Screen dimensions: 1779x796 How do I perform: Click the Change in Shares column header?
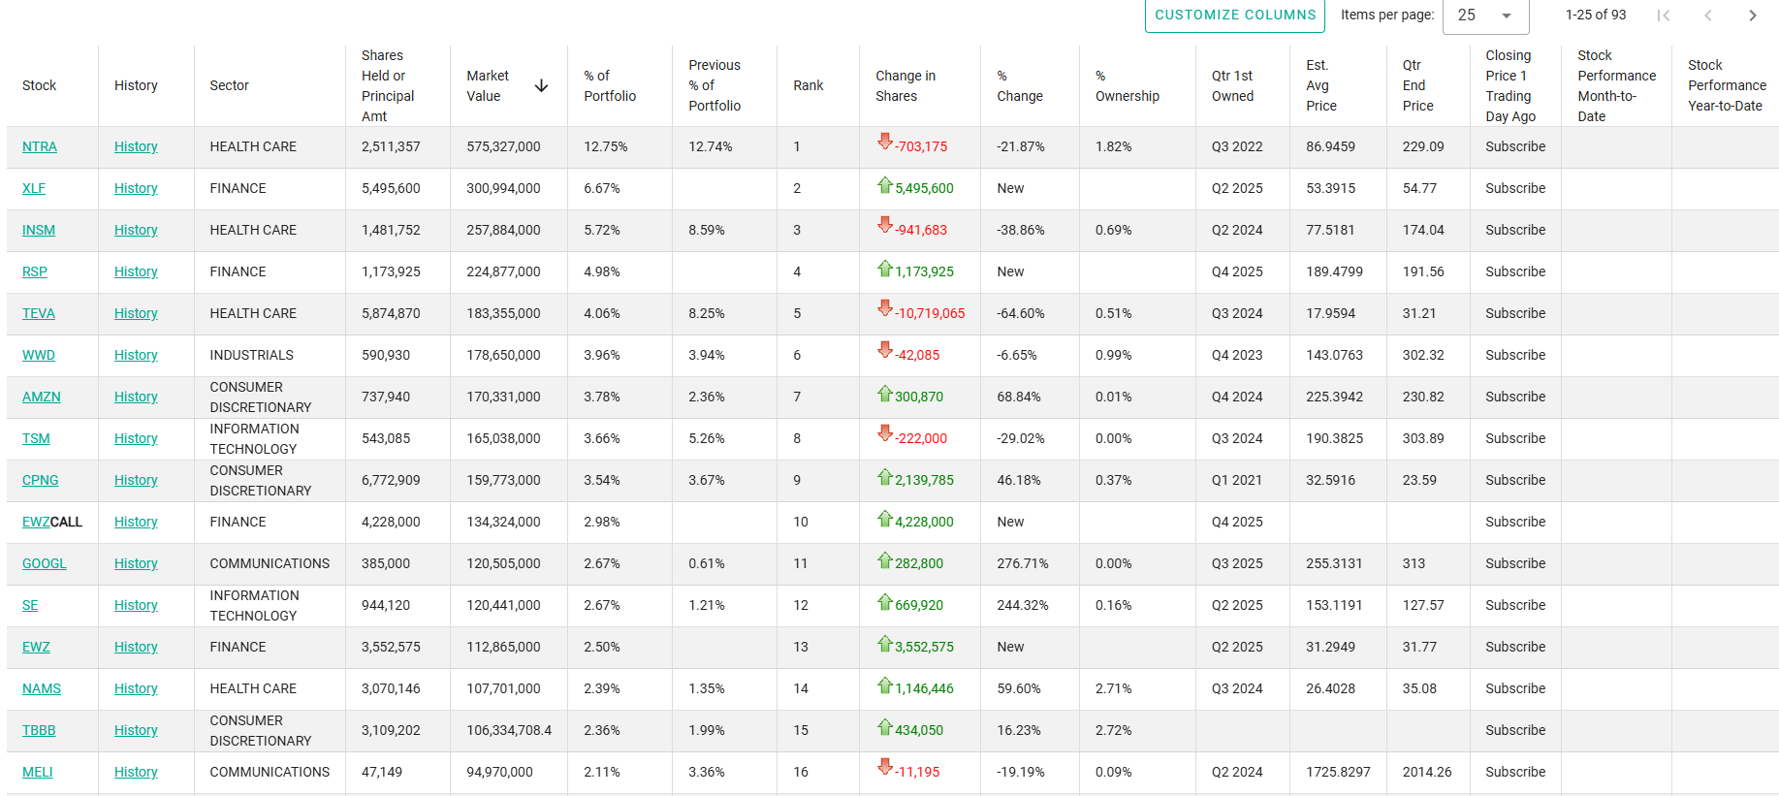coord(905,86)
